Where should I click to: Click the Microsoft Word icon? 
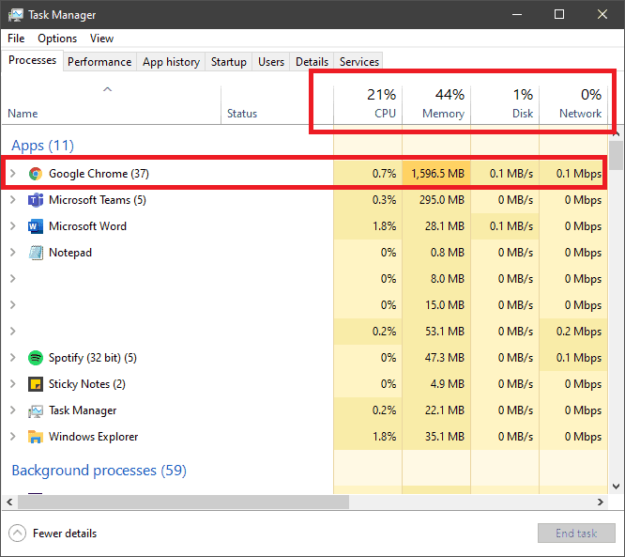[36, 226]
